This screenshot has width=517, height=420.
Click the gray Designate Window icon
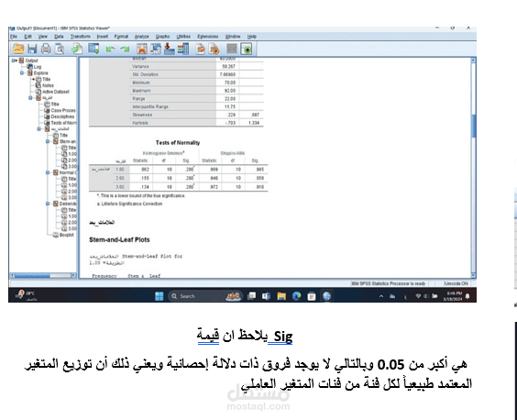pos(232,49)
